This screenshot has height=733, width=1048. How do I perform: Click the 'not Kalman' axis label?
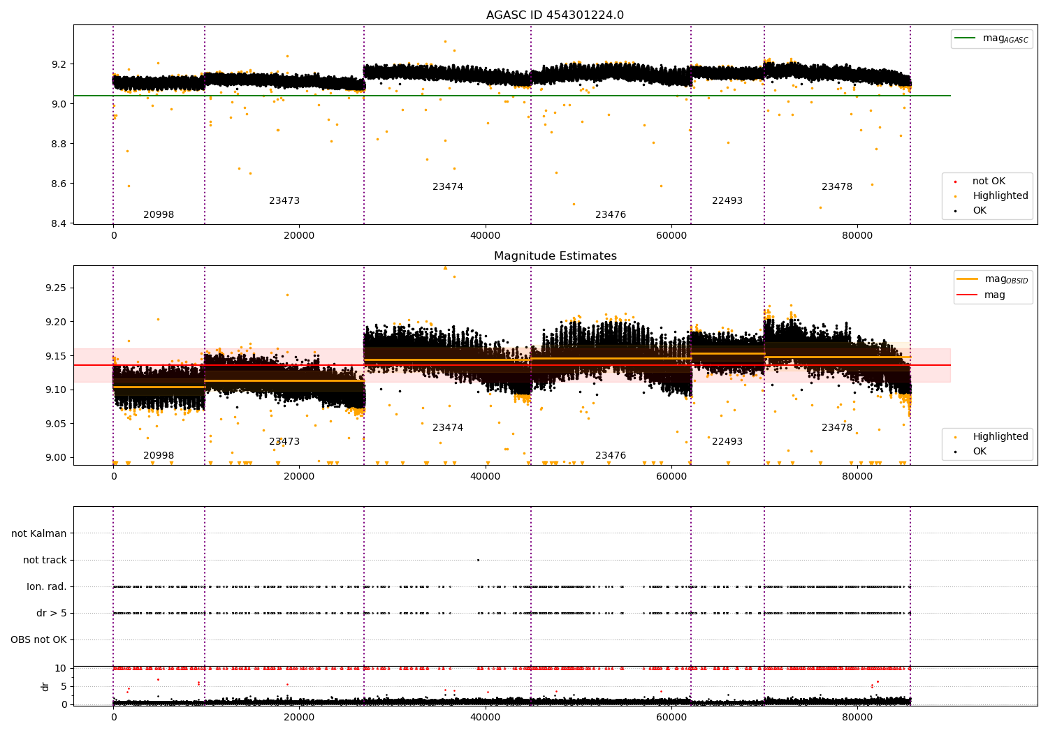39,533
